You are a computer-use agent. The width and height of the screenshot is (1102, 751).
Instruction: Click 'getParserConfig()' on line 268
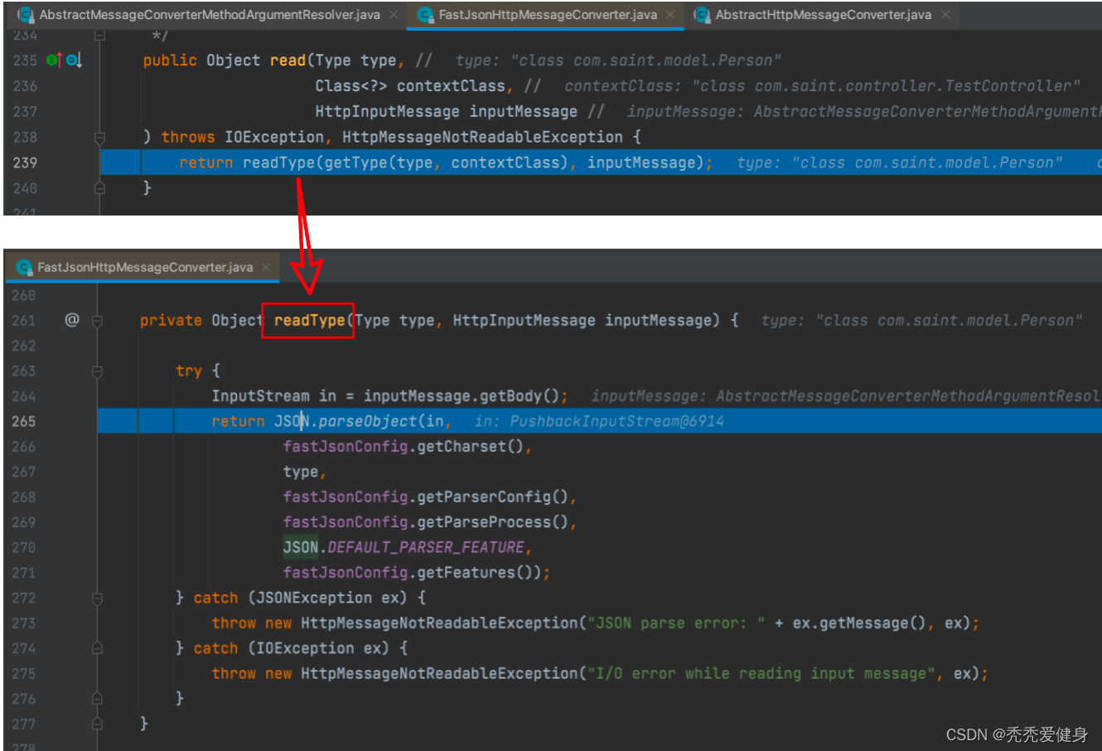click(492, 497)
